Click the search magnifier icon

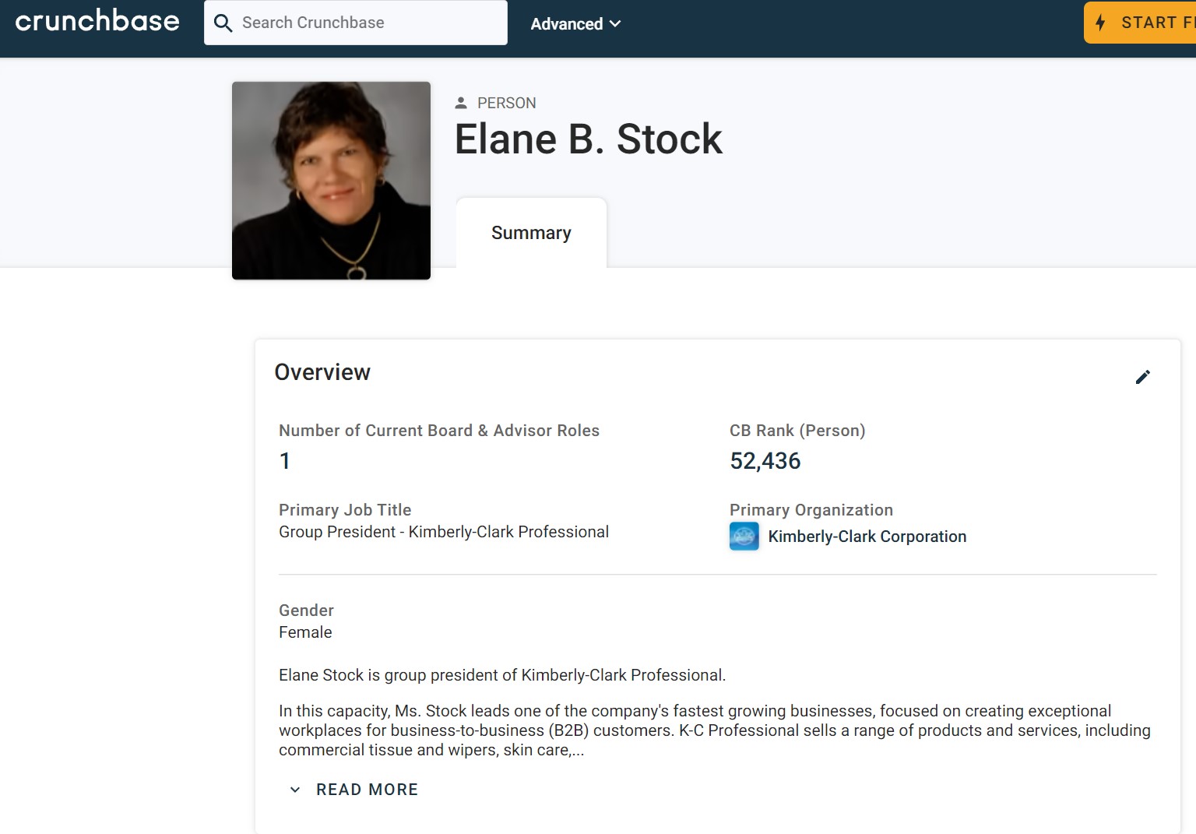[223, 23]
